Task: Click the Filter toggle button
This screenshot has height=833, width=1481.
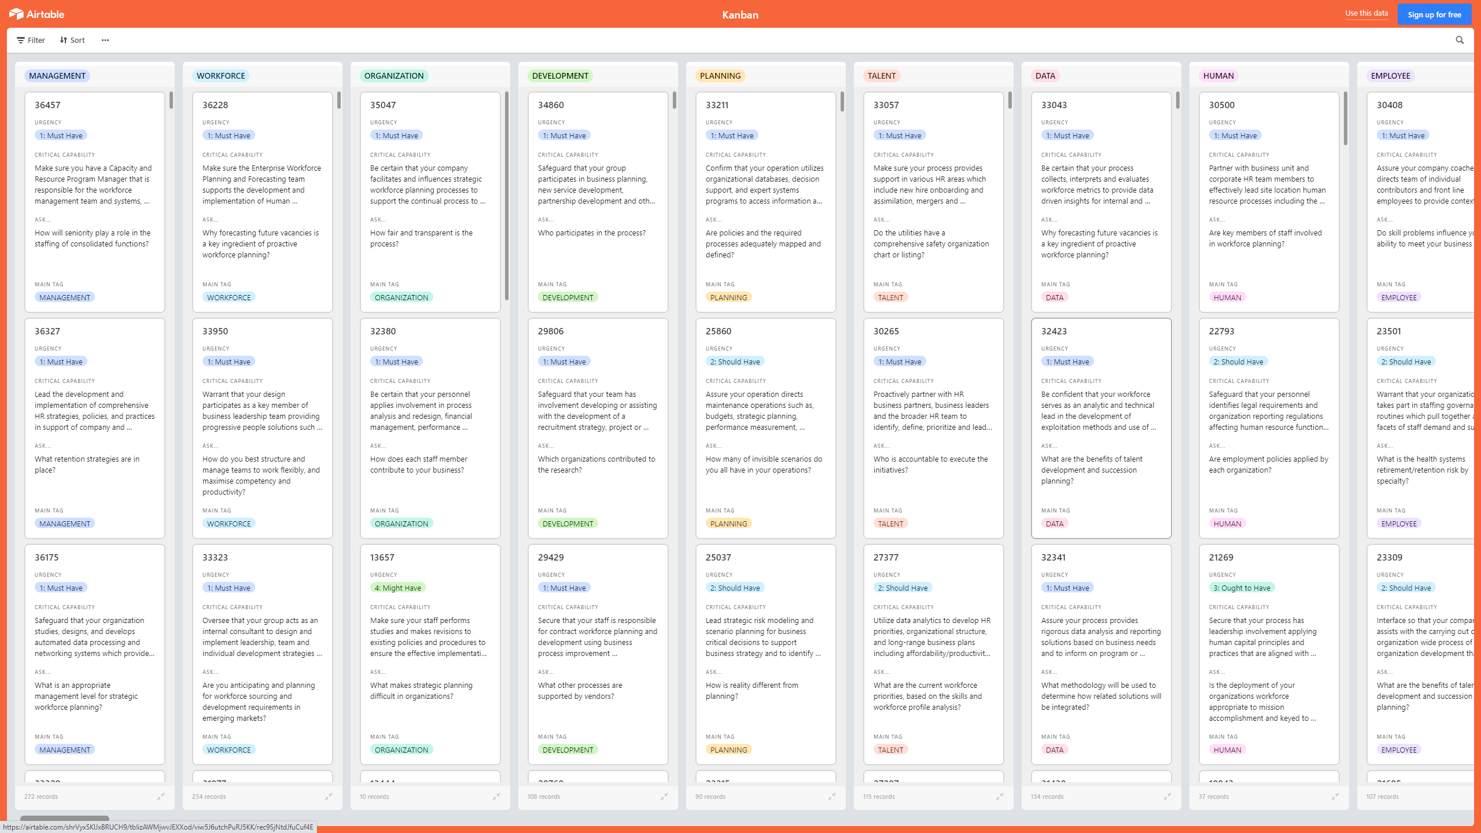Action: [30, 40]
